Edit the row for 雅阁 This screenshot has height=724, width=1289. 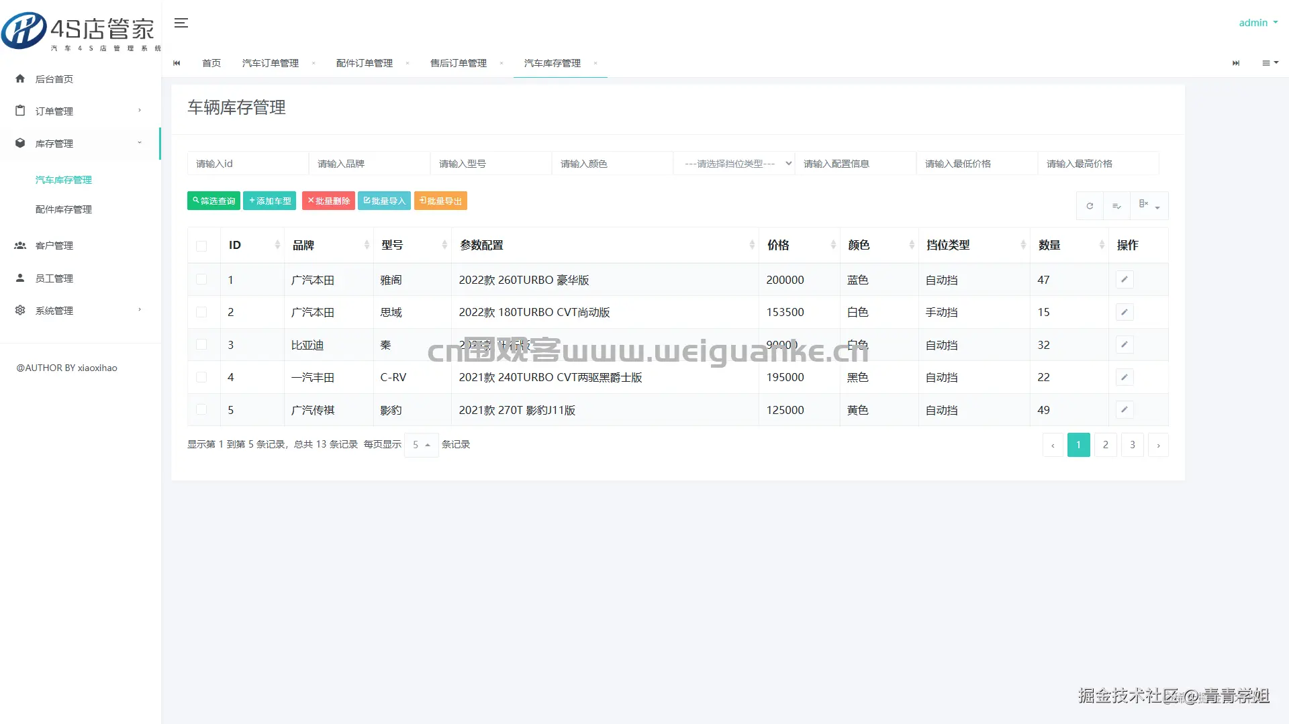tap(1125, 280)
